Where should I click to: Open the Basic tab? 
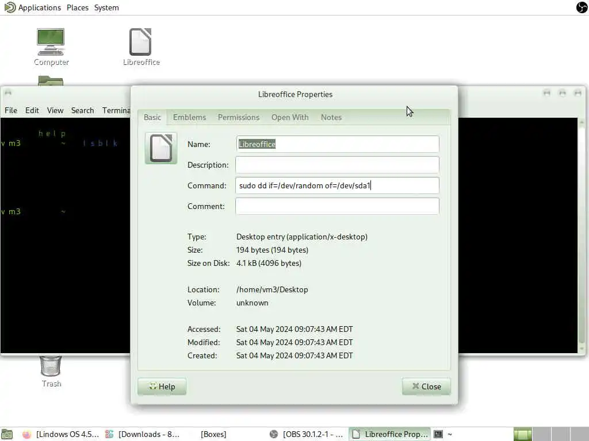(152, 117)
